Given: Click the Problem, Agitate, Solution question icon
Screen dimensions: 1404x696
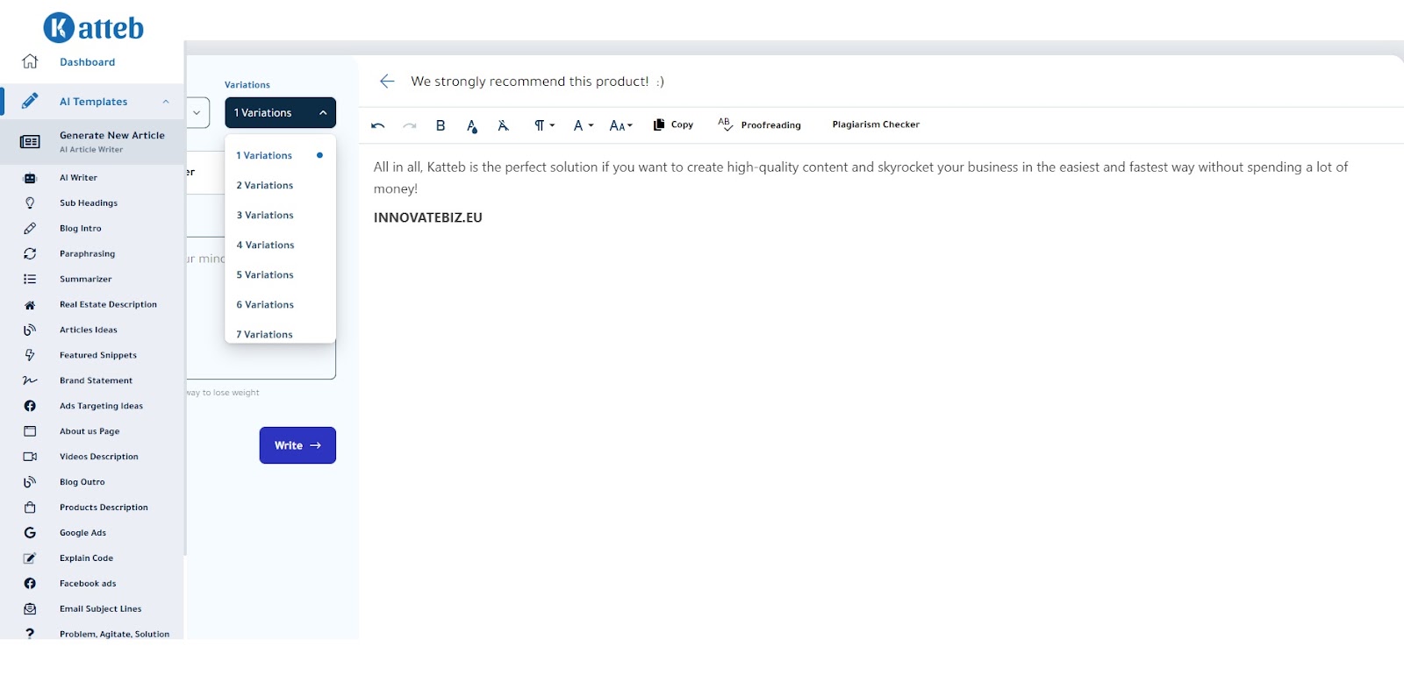Looking at the screenshot, I should coord(30,634).
